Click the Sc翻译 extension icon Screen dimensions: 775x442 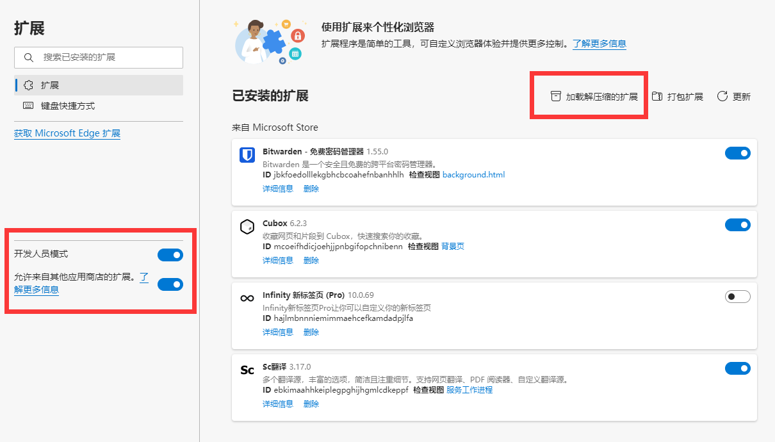point(247,370)
